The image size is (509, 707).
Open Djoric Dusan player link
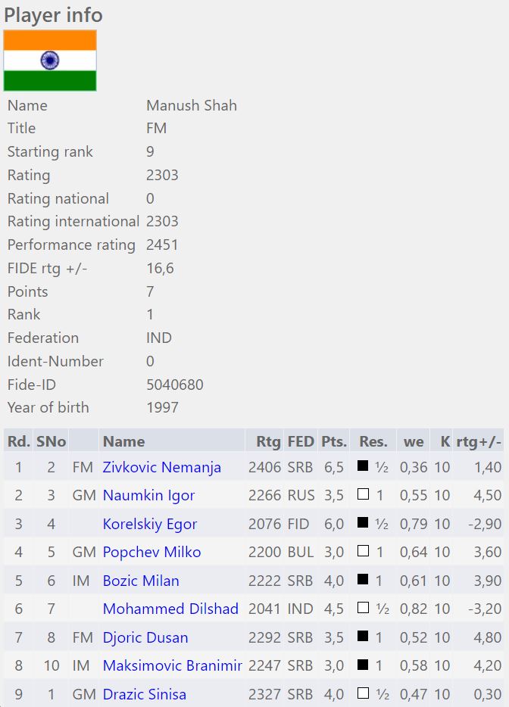click(x=145, y=637)
